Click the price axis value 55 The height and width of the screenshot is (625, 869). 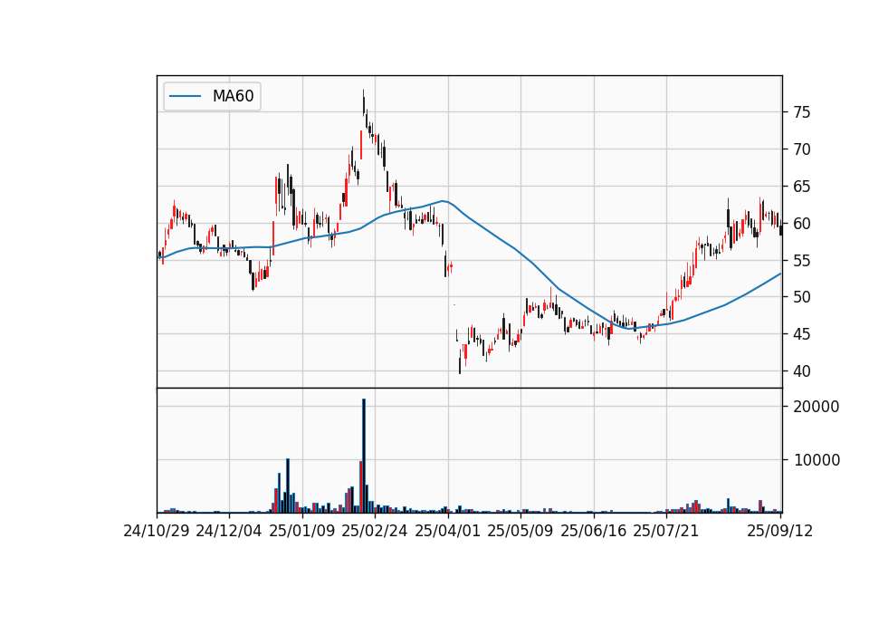[801, 260]
